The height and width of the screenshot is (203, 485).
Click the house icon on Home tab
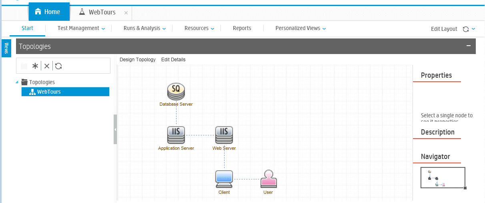(38, 12)
